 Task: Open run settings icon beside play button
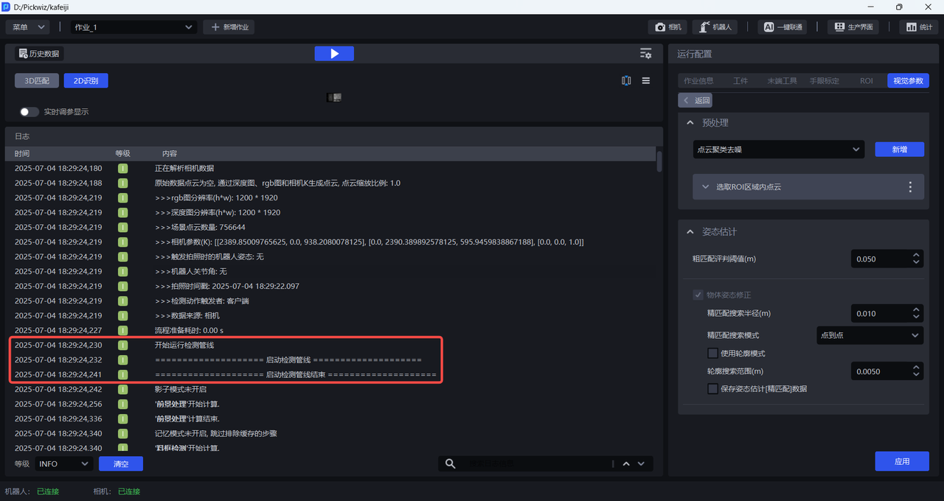coord(645,54)
